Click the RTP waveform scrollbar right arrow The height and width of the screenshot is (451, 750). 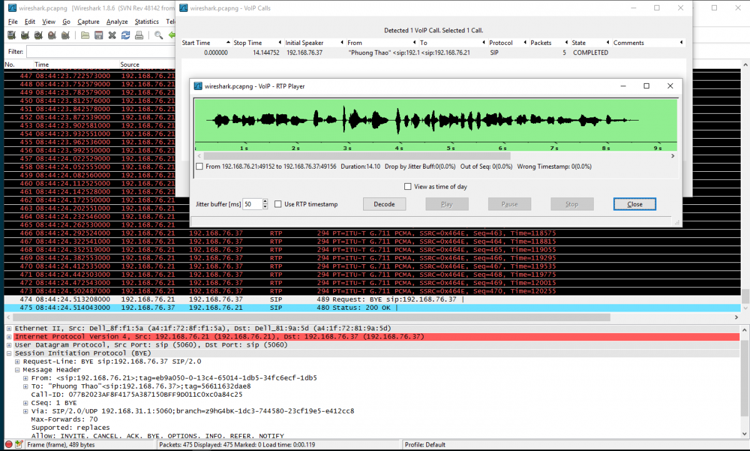pos(672,156)
